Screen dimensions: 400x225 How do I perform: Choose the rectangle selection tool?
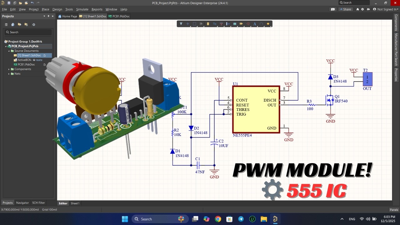pyautogui.click(x=194, y=24)
